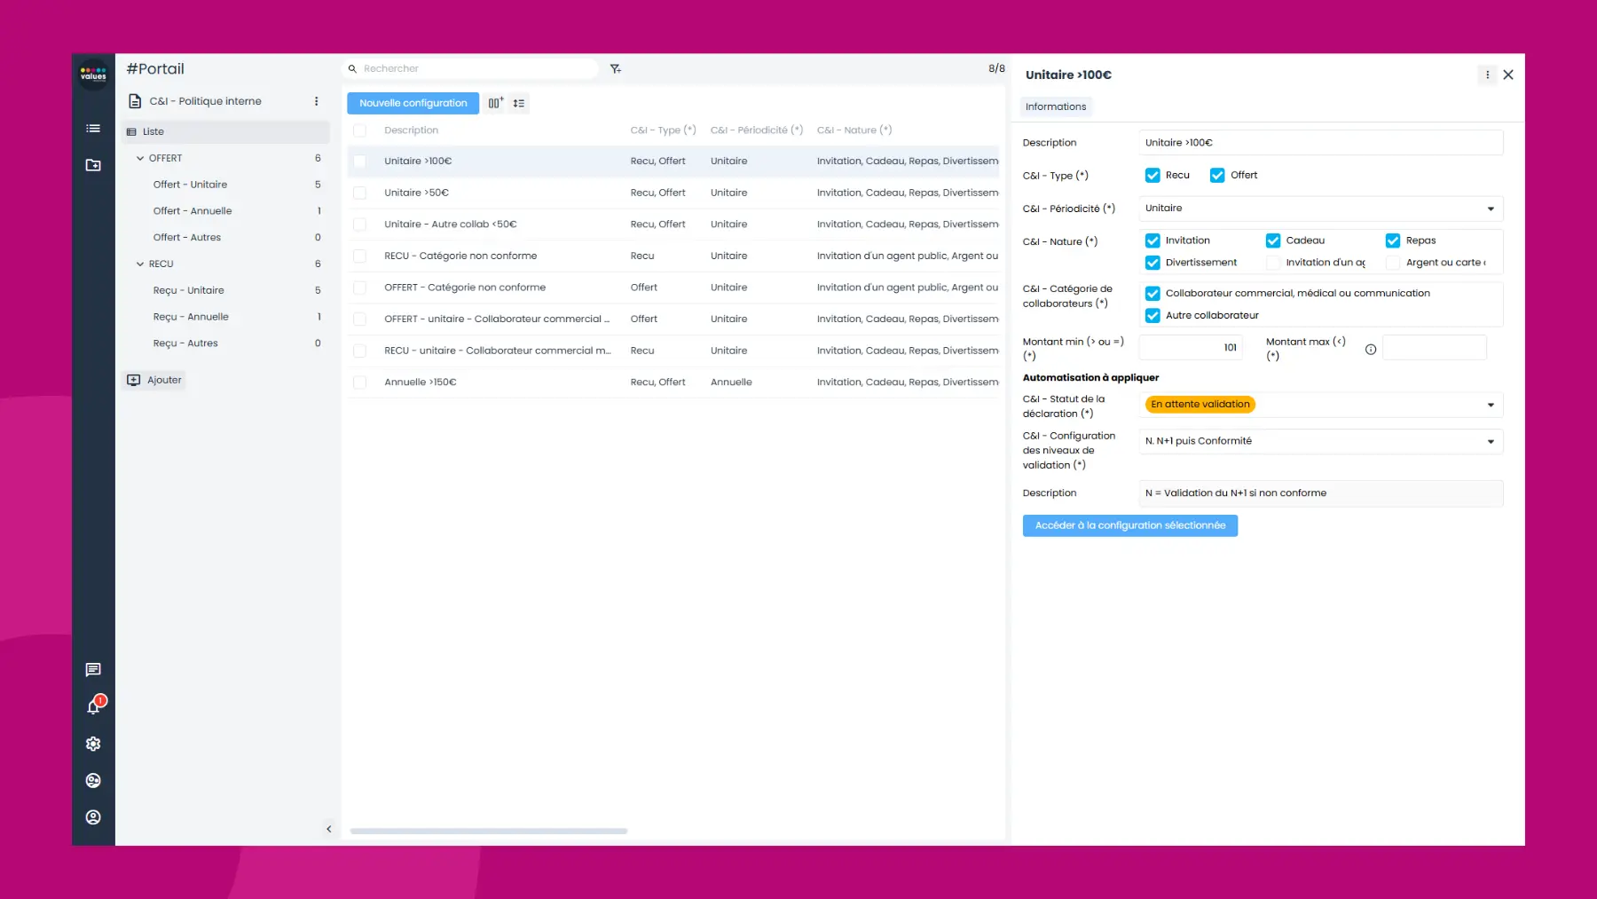Click the row density sort icon in the toolbar
This screenshot has width=1597, height=899.
(519, 103)
